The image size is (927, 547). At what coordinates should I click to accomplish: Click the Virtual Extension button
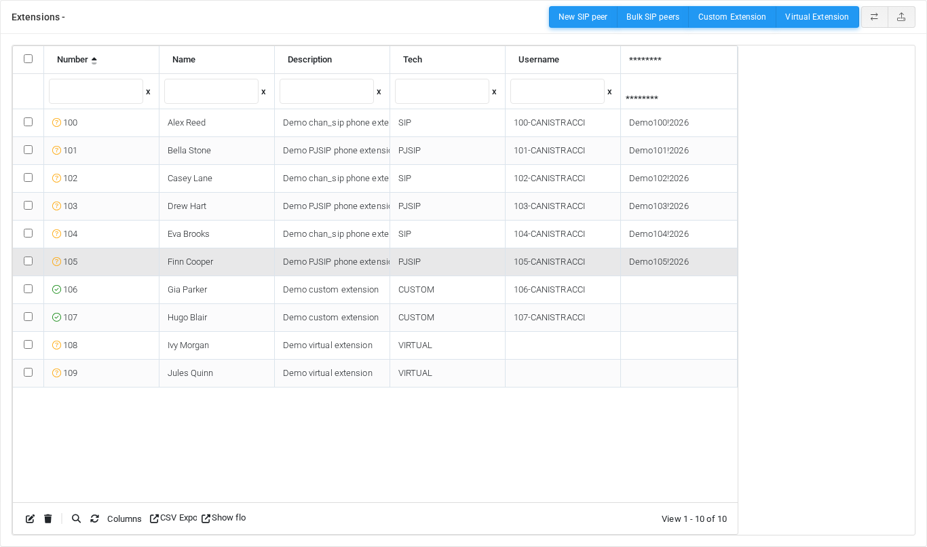click(x=817, y=17)
